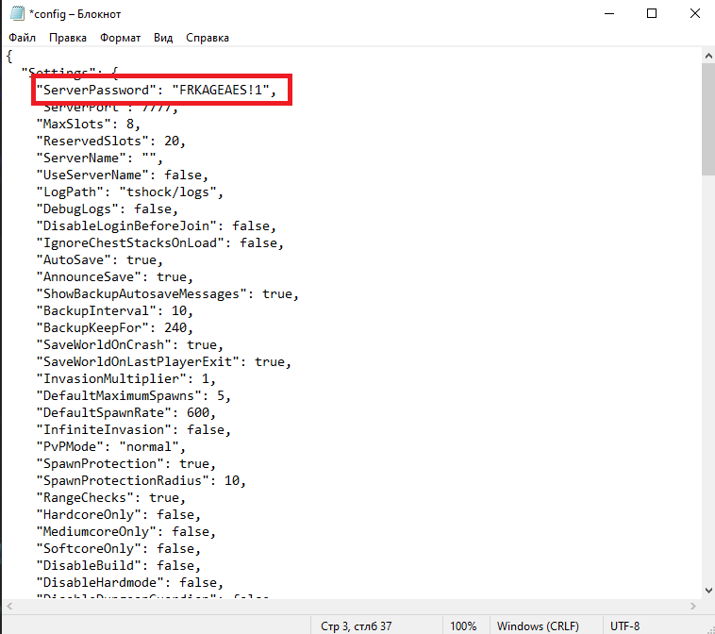Viewport: 715px width, 634px height.
Task: Open the Справка menu
Action: tap(208, 38)
